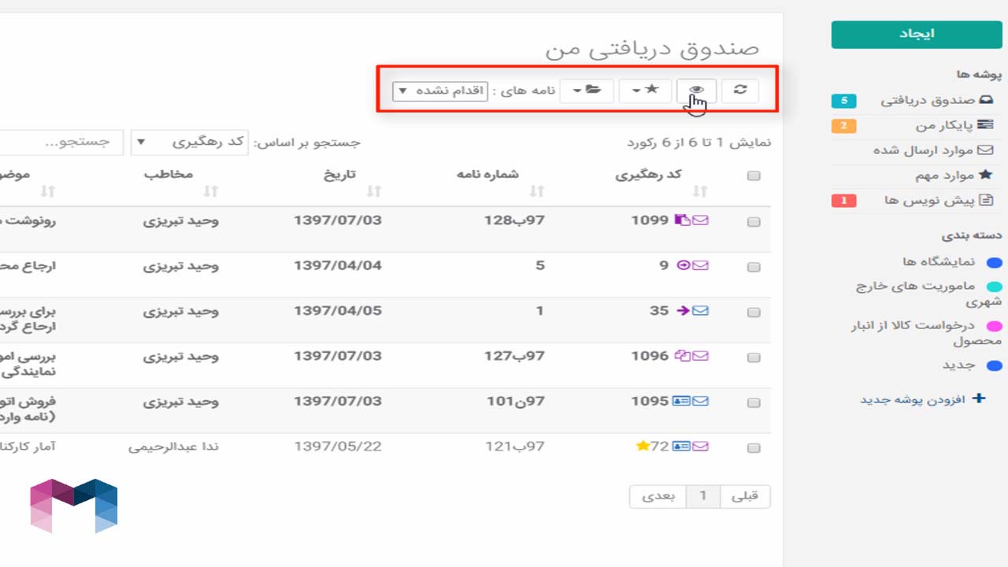
Task: Click magenta color dot of درخواست کالا
Action: coord(995,326)
